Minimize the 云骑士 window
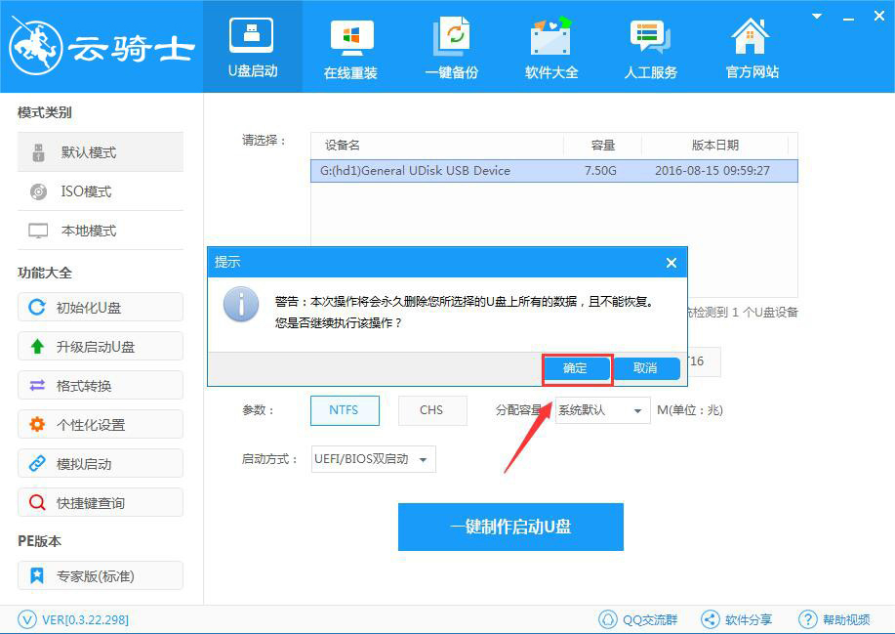895x634 pixels. click(x=849, y=19)
